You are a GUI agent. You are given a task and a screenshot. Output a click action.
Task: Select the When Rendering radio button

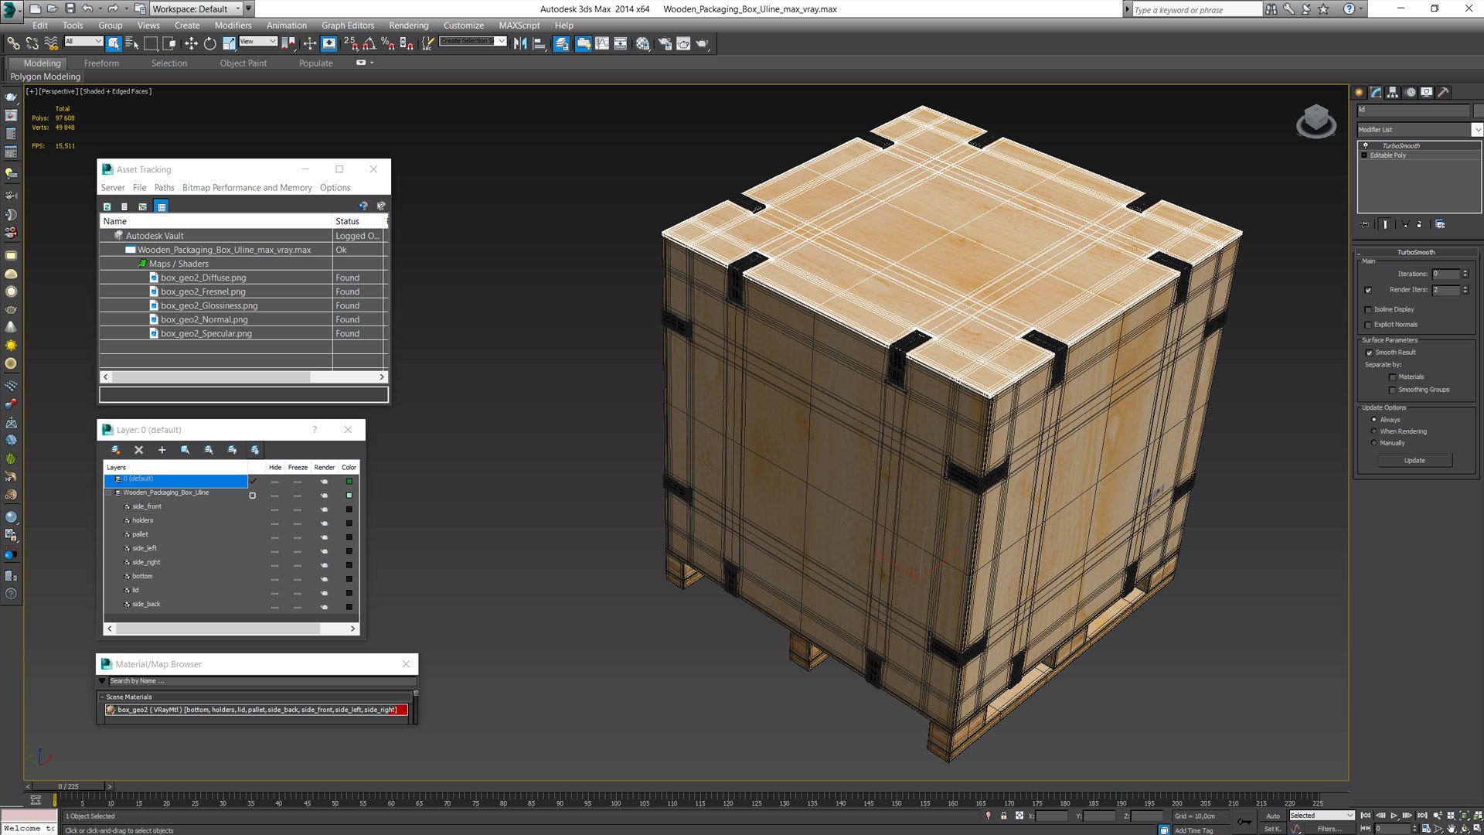point(1374,431)
